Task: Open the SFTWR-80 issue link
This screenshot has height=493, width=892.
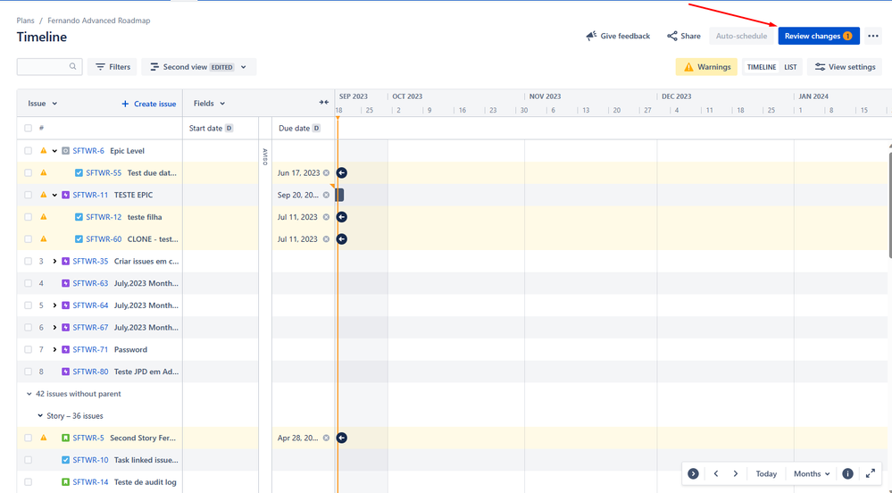Action: point(90,372)
